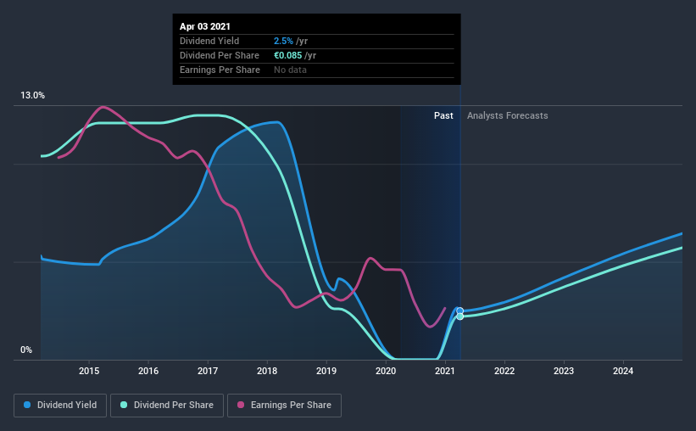Click the Dividend Yield row label in tooltip

click(x=209, y=41)
